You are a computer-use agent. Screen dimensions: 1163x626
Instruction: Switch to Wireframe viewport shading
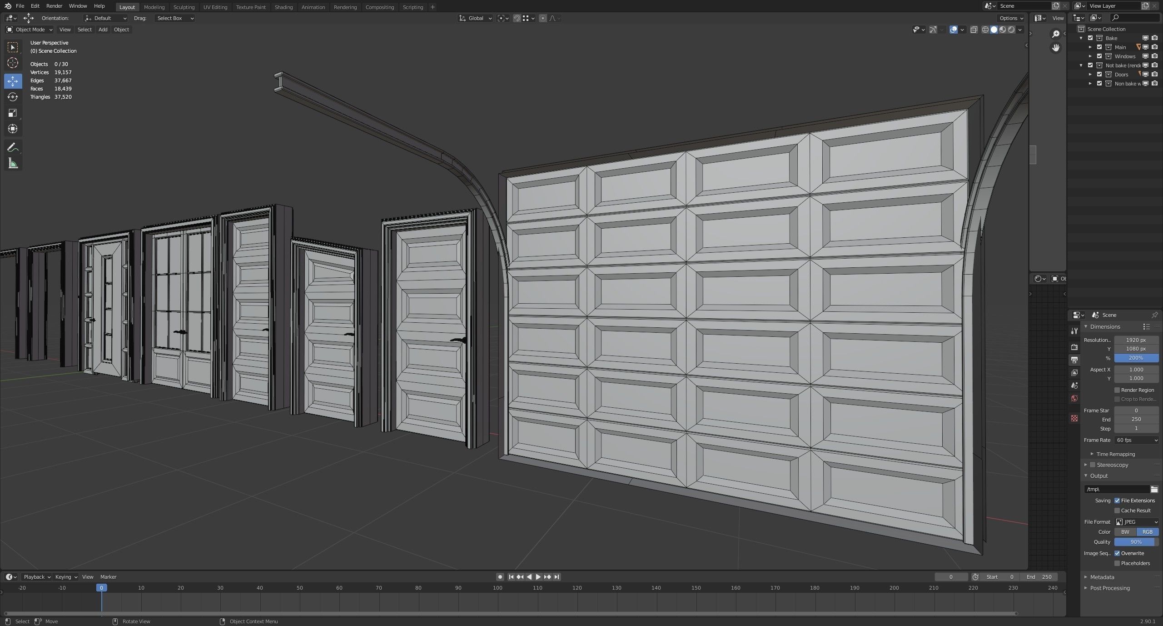point(985,30)
